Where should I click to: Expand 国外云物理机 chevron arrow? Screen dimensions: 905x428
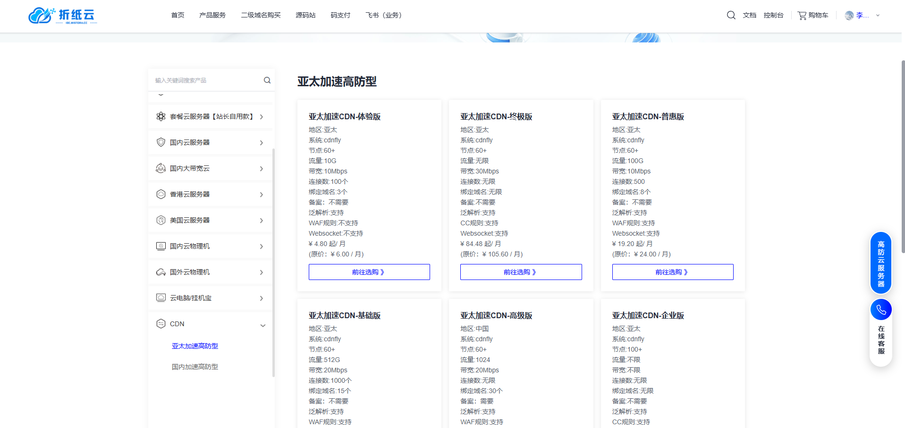click(x=262, y=272)
